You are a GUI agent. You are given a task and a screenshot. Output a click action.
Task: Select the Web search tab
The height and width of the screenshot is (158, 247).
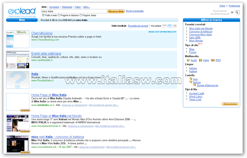coord(44,7)
